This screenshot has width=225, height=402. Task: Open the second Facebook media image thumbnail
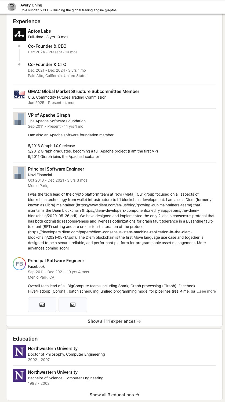pyautogui.click(x=73, y=305)
